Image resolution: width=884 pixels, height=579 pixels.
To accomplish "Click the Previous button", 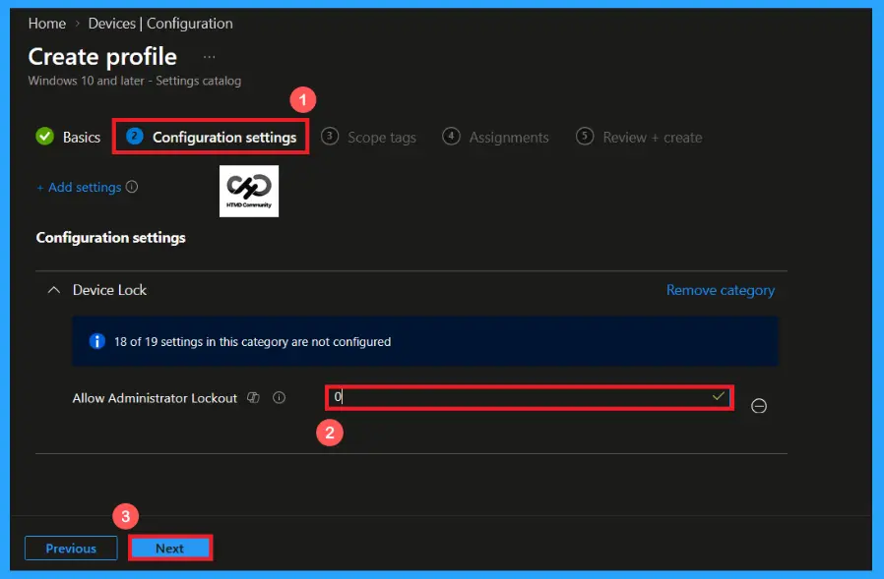I will coord(71,548).
